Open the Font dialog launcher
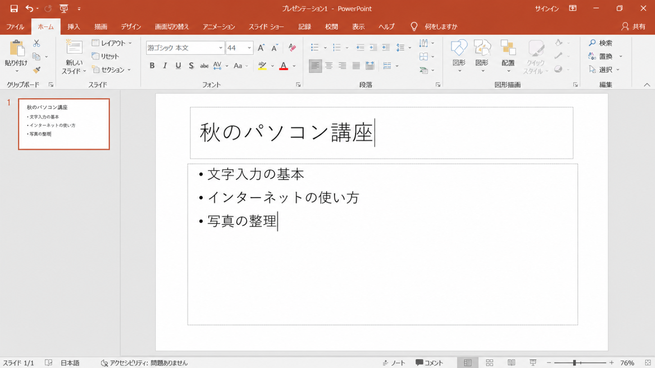The image size is (655, 368). point(298,85)
